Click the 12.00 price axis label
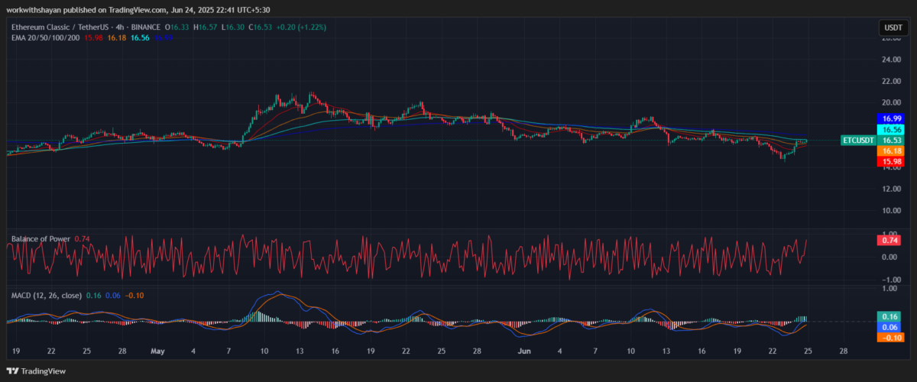The width and height of the screenshot is (917, 382). tap(891, 189)
